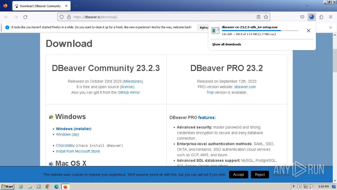
Task: Show hidden system tray icons
Action: (294, 187)
